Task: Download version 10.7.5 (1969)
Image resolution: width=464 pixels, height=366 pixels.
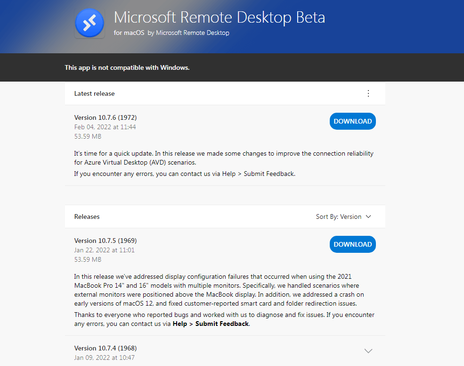Action: pos(352,244)
